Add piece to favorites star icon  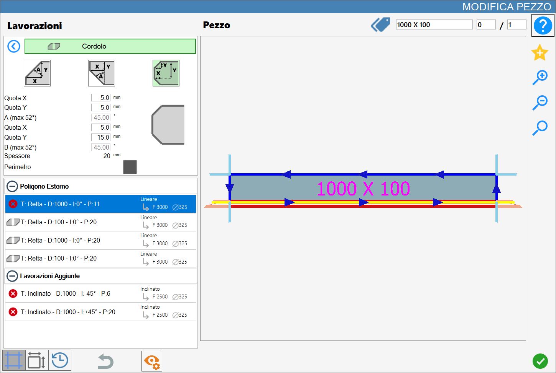[x=540, y=52]
